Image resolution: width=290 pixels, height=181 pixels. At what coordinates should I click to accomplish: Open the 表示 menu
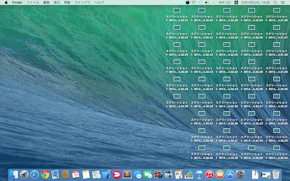(x=57, y=2)
